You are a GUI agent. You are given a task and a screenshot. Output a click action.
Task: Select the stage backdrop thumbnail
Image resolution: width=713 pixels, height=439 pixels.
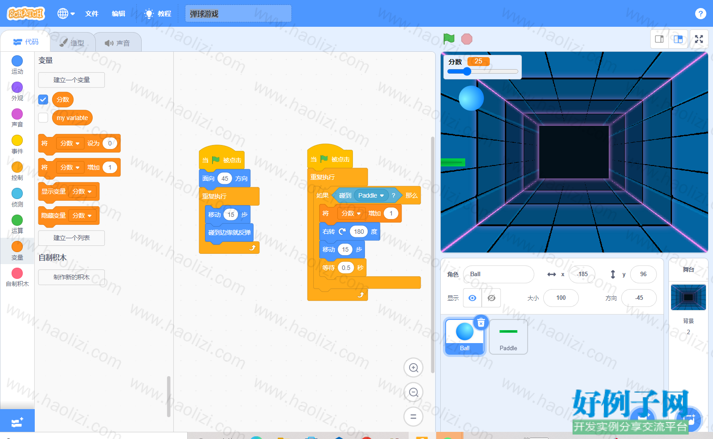688,298
